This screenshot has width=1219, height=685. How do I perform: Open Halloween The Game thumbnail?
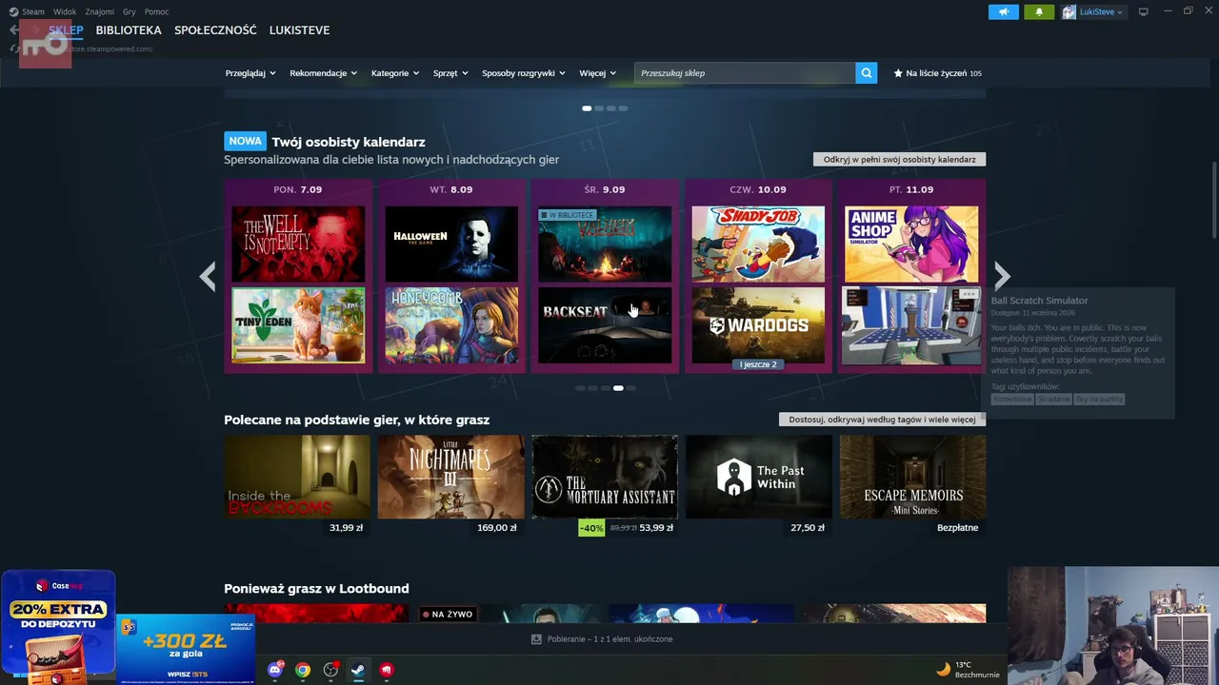click(451, 245)
